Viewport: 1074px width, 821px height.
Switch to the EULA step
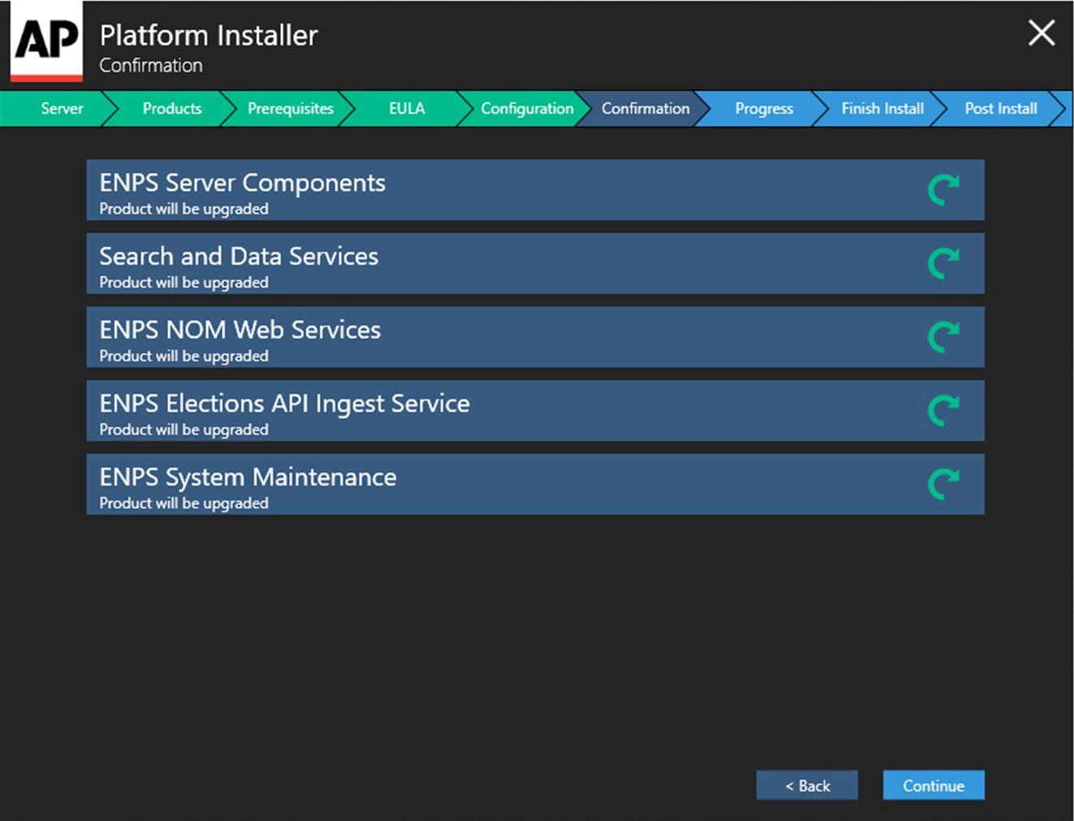click(x=407, y=109)
